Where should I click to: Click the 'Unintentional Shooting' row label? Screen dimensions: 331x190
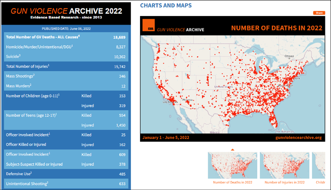point(27,184)
